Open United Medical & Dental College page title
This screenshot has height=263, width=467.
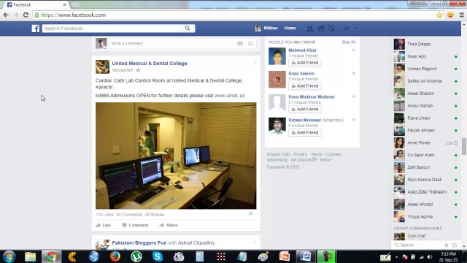150,64
